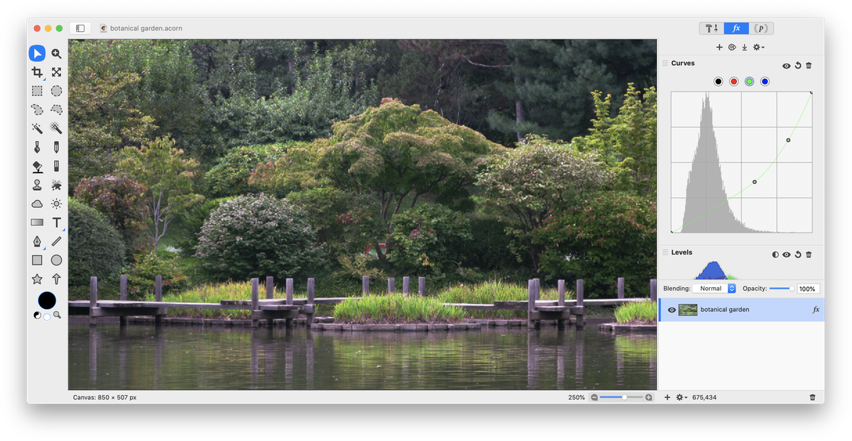Select the black RGB curves channel
The height and width of the screenshot is (441, 852).
(x=719, y=82)
